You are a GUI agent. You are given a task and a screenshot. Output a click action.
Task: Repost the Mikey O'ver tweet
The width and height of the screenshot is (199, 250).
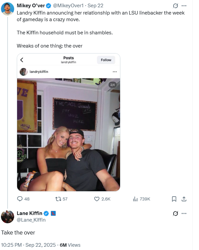58,199
